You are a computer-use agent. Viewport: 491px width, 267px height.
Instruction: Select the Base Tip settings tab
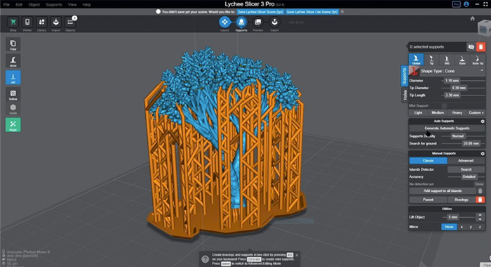pyautogui.click(x=478, y=59)
